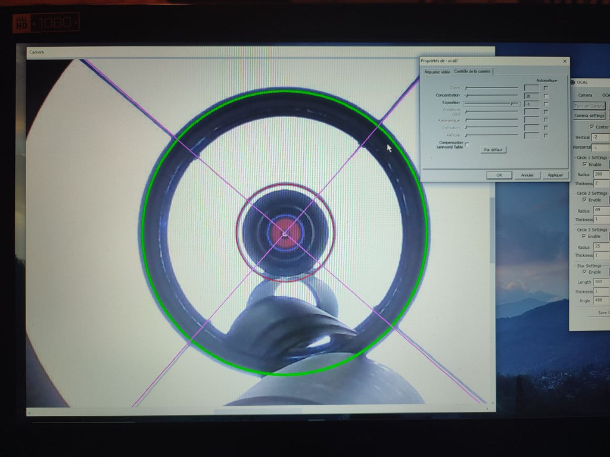
Task: Focus the Vertical offset field
Action: pyautogui.click(x=600, y=137)
